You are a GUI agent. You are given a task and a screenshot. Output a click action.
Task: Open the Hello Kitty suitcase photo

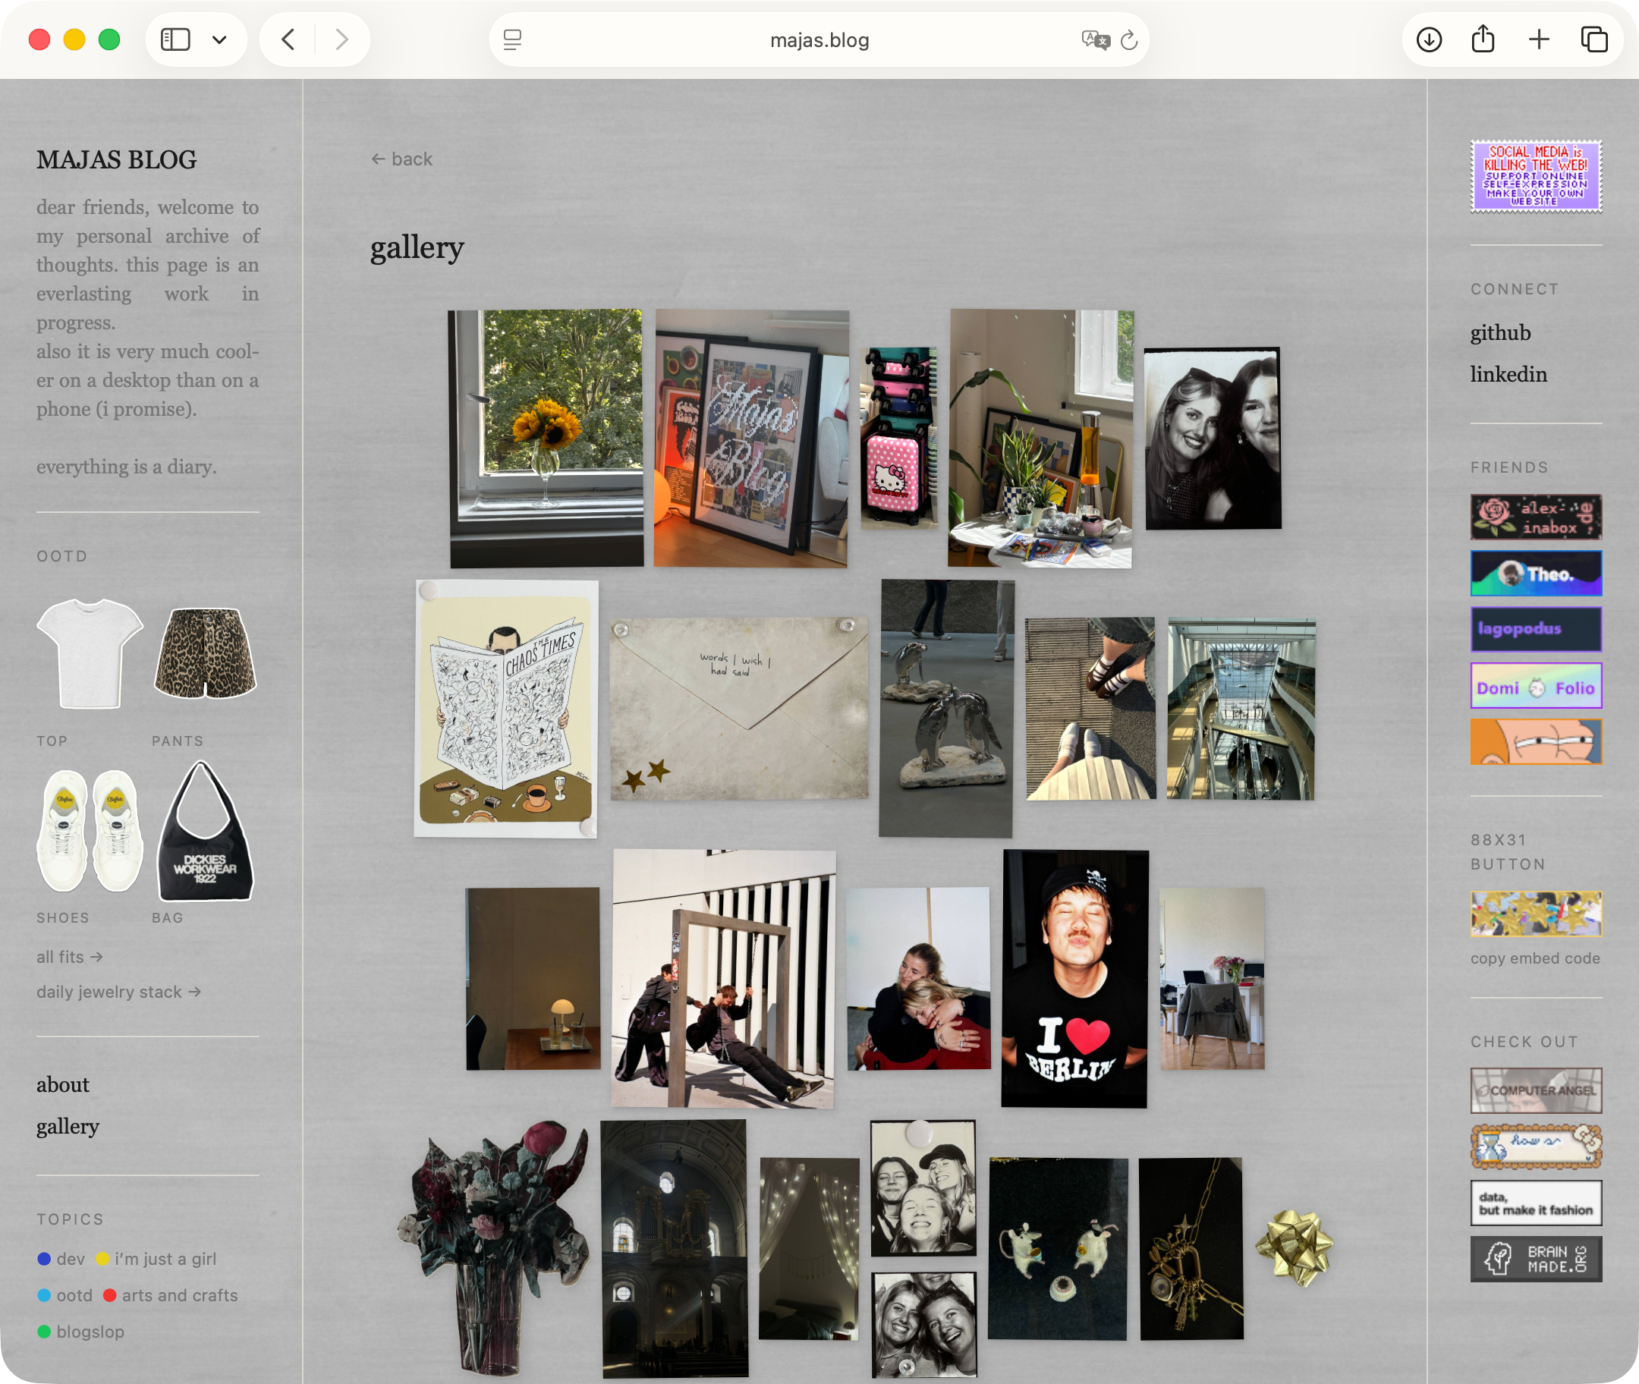coord(899,438)
